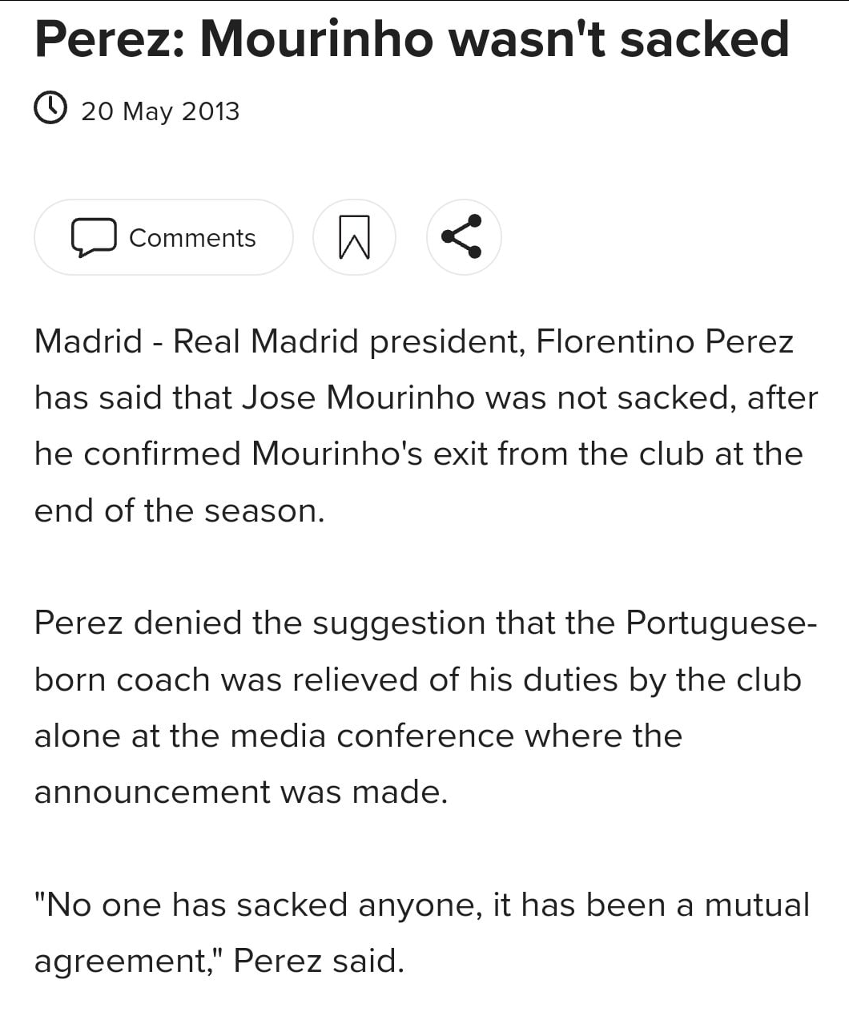This screenshot has width=849, height=1020.
Task: Click the word 'Madrid' dateline in first paragraph
Action: coord(88,341)
